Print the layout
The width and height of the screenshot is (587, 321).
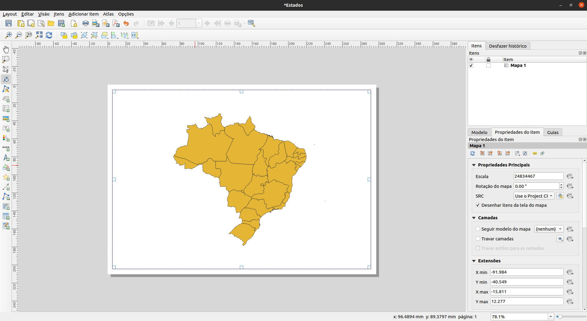pyautogui.click(x=86, y=23)
